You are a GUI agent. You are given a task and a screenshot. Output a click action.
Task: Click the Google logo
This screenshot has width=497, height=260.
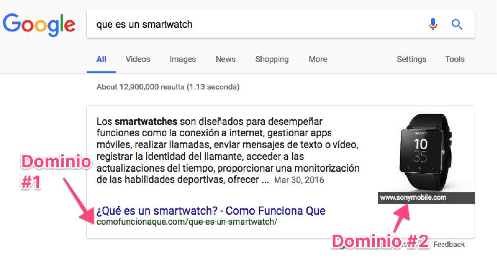(39, 24)
